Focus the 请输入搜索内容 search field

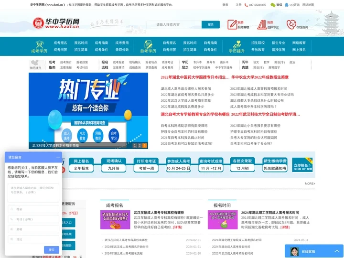pyautogui.click(x=174, y=24)
